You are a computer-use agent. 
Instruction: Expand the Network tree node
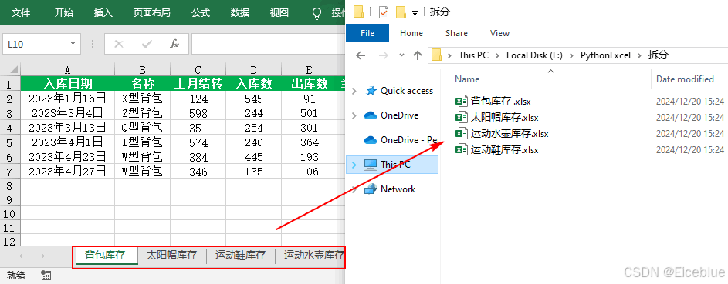(x=354, y=189)
